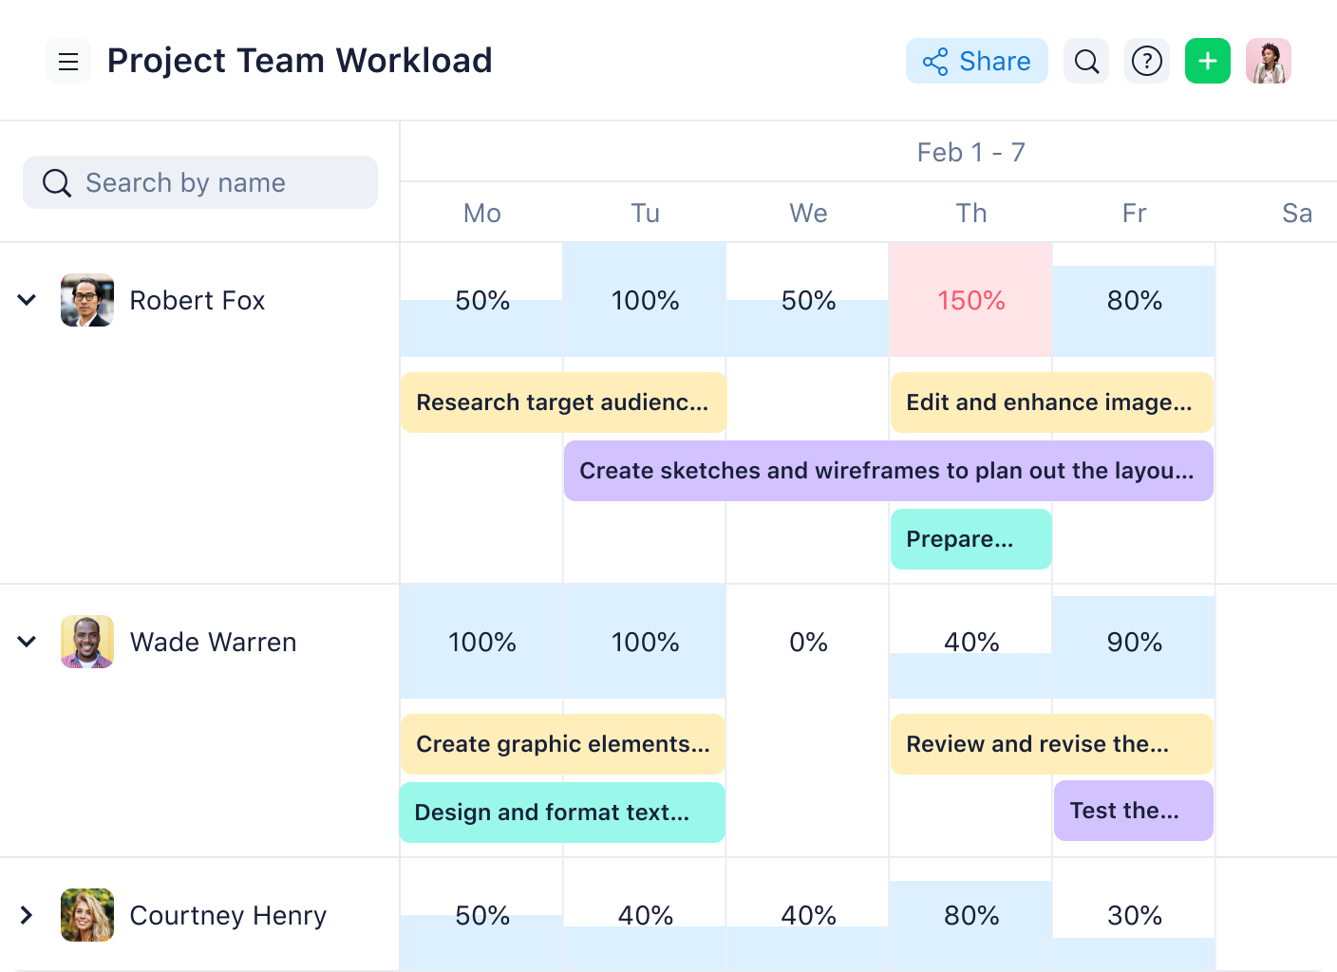Select the 150% overload cell for Robert Fox
The height and width of the screenshot is (972, 1337).
tap(970, 300)
